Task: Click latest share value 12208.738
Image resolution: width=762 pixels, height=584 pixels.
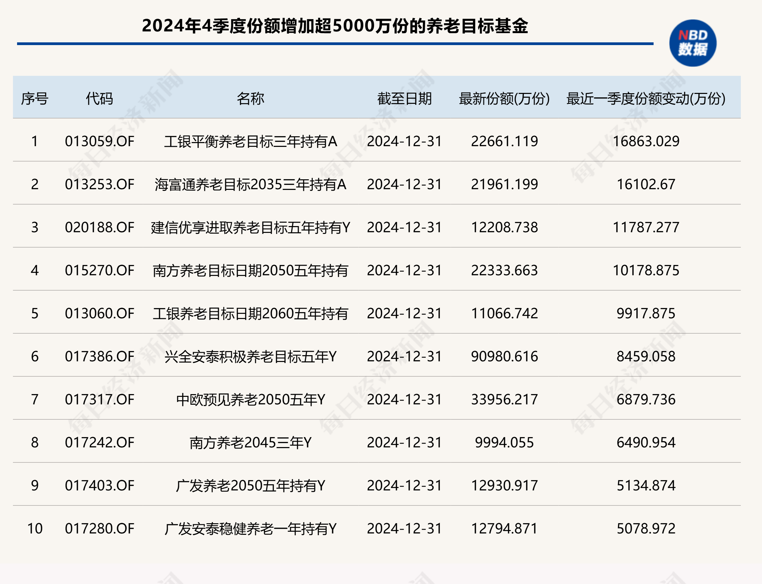Action: (x=504, y=228)
